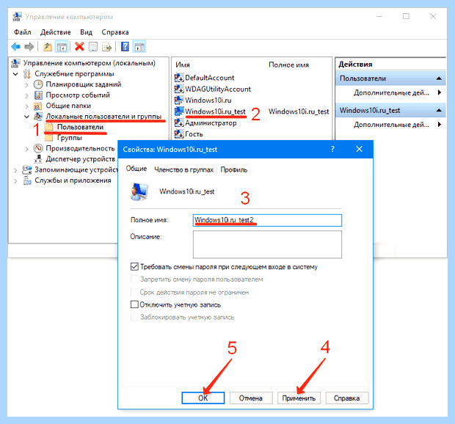The width and height of the screenshot is (455, 424).
Task: Click the DefaultAccount user icon
Action: (x=179, y=78)
